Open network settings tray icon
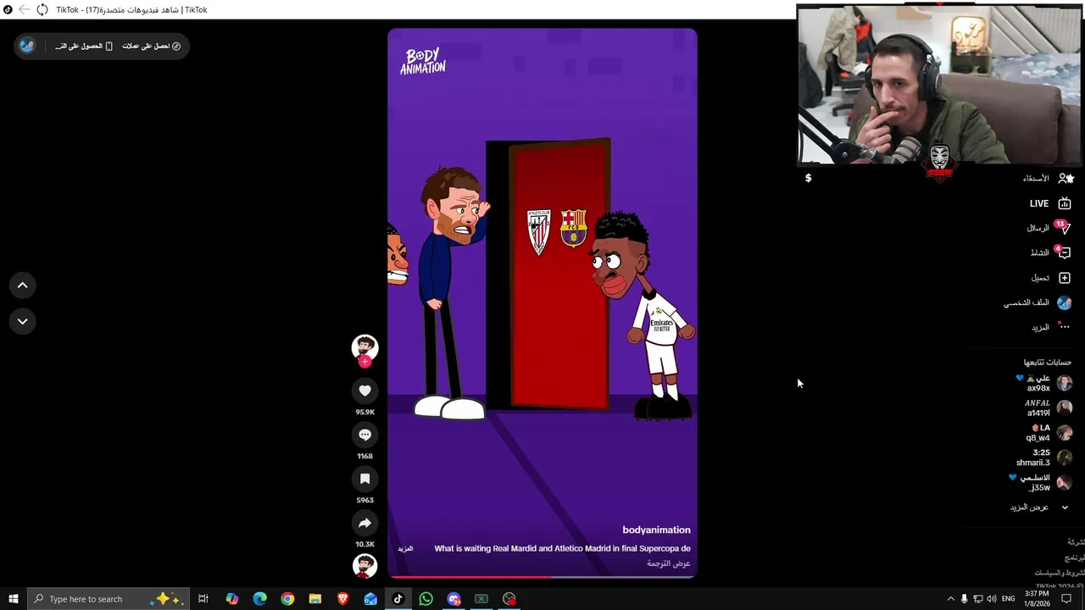Viewport: 1085px width, 610px height. [x=978, y=599]
